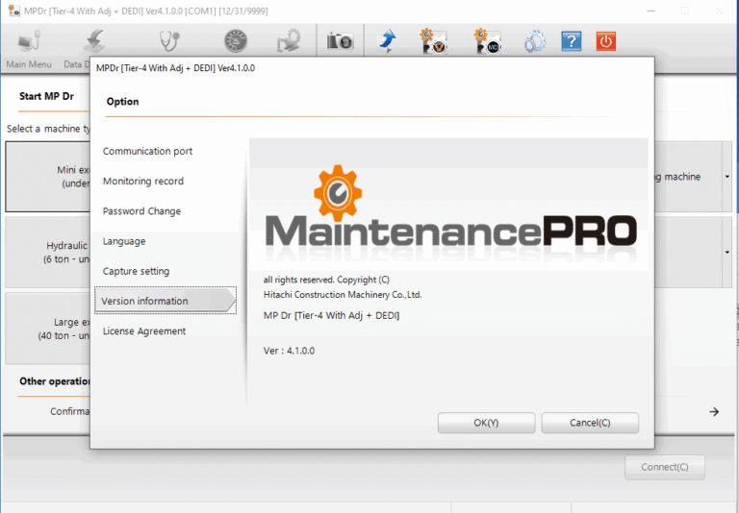739x513 pixels.
Task: Capture screen with the camera icon
Action: pyautogui.click(x=340, y=41)
